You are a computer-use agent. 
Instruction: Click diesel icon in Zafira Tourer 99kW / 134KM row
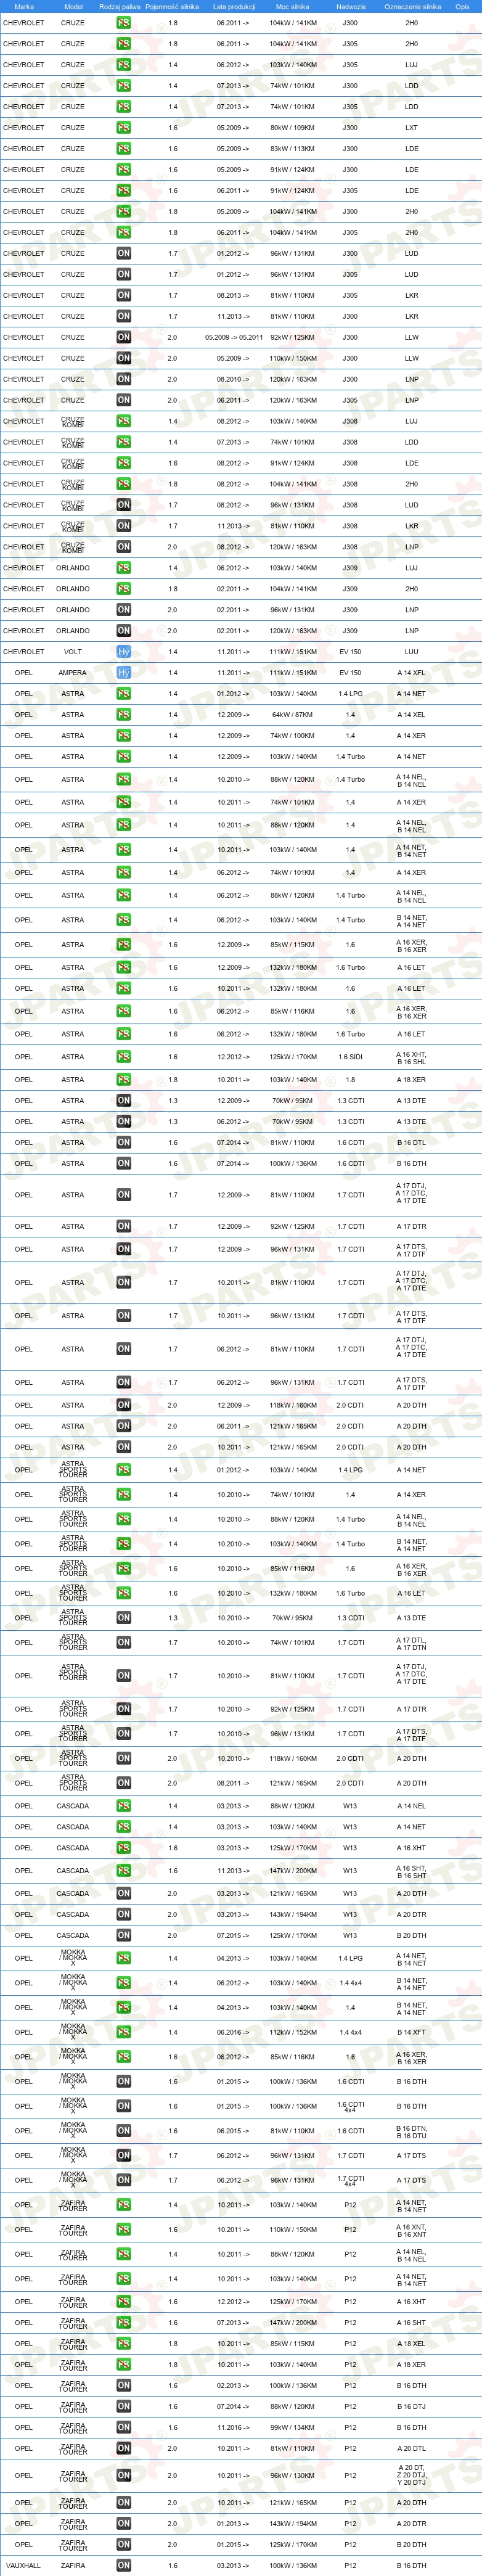[123, 2427]
